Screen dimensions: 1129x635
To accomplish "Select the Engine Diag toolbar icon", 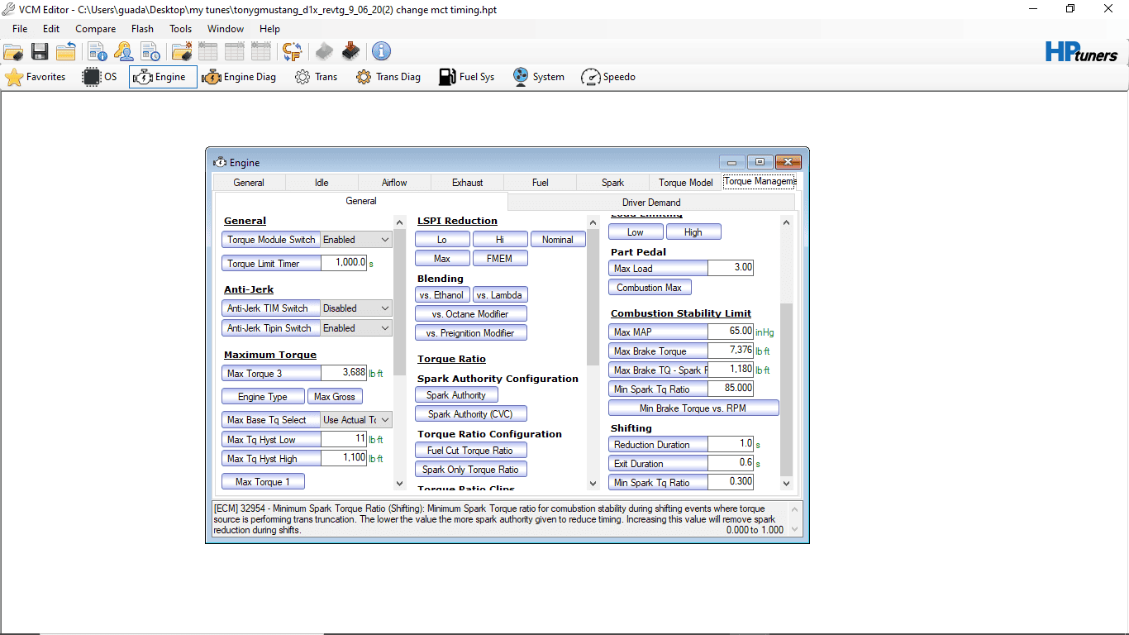I will click(x=239, y=77).
